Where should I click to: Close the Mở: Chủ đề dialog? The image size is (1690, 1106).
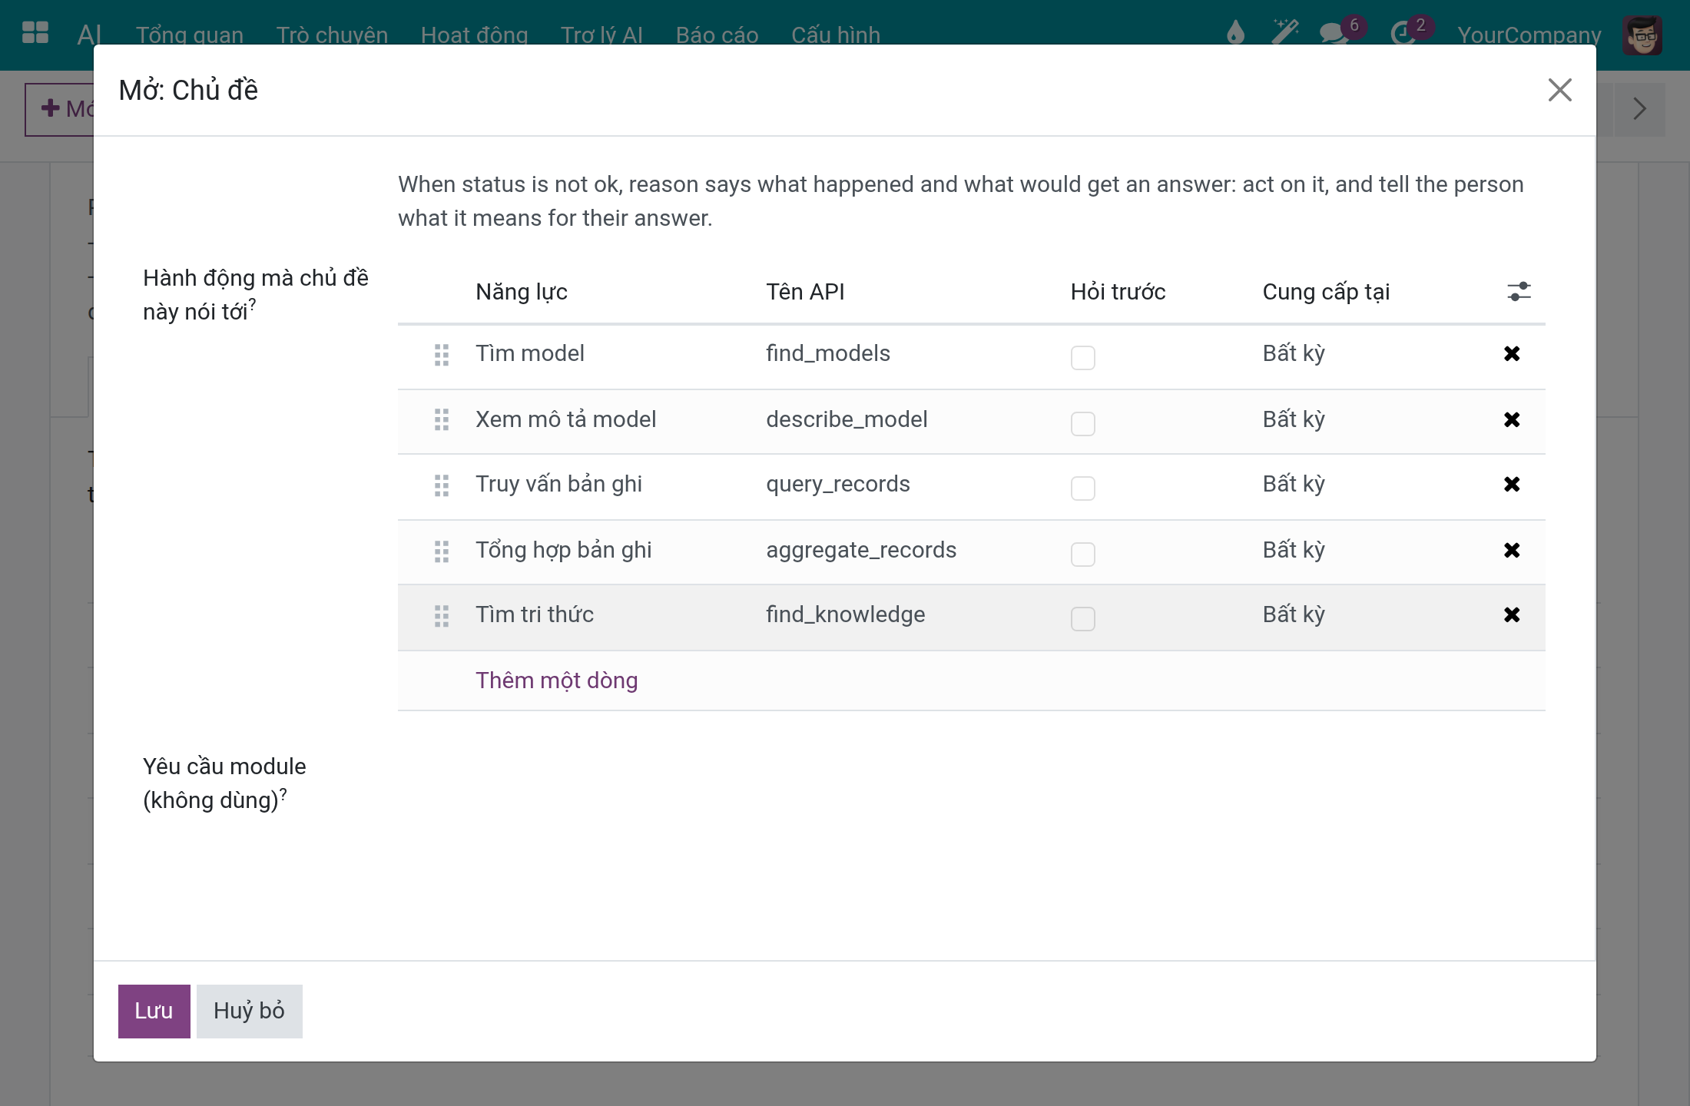pyautogui.click(x=1559, y=90)
